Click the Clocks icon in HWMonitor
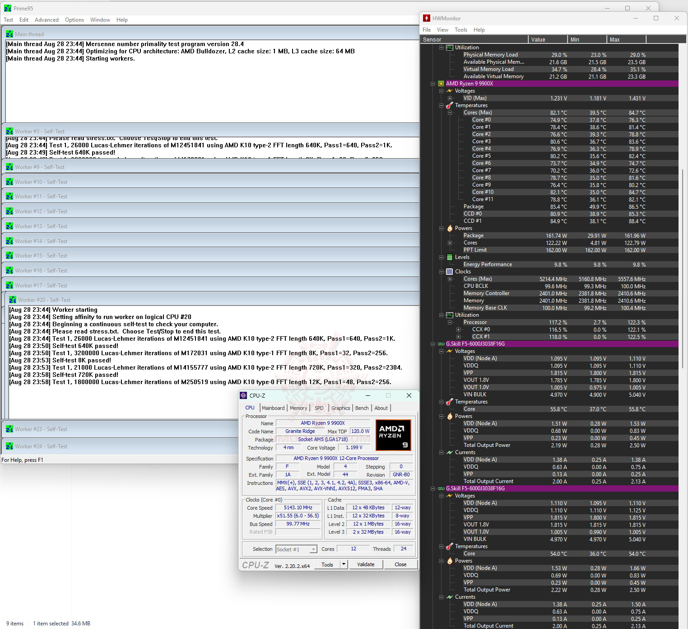Image resolution: width=688 pixels, height=629 pixels. click(x=450, y=272)
